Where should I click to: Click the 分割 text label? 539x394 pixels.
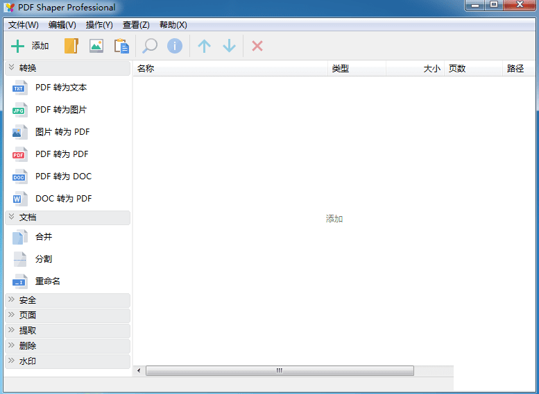pyautogui.click(x=44, y=259)
